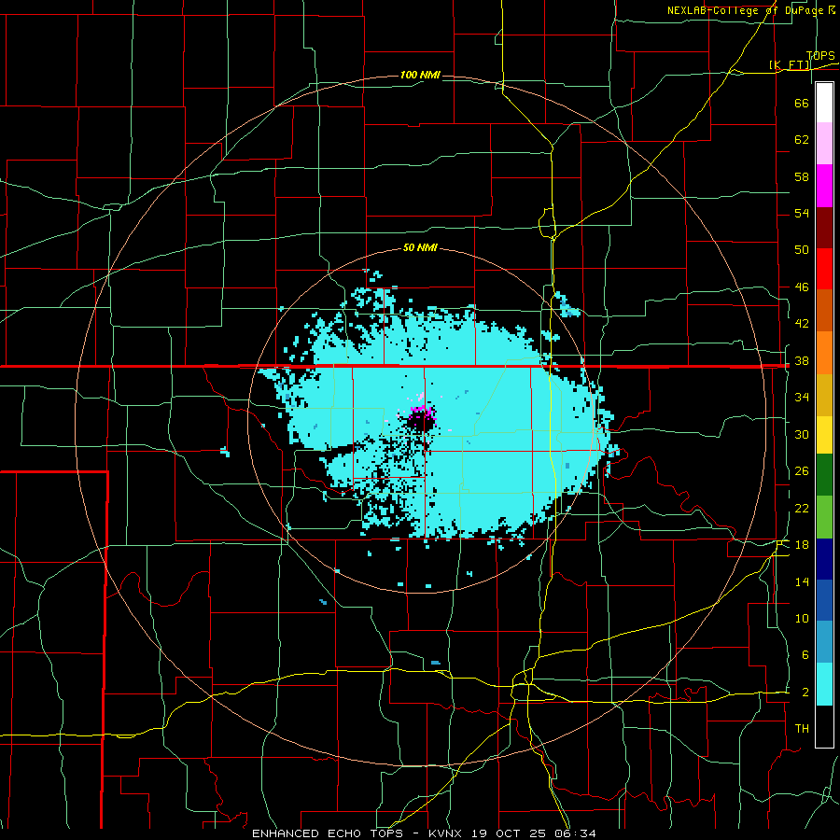Click the light green 26 legend band

coord(824,517)
